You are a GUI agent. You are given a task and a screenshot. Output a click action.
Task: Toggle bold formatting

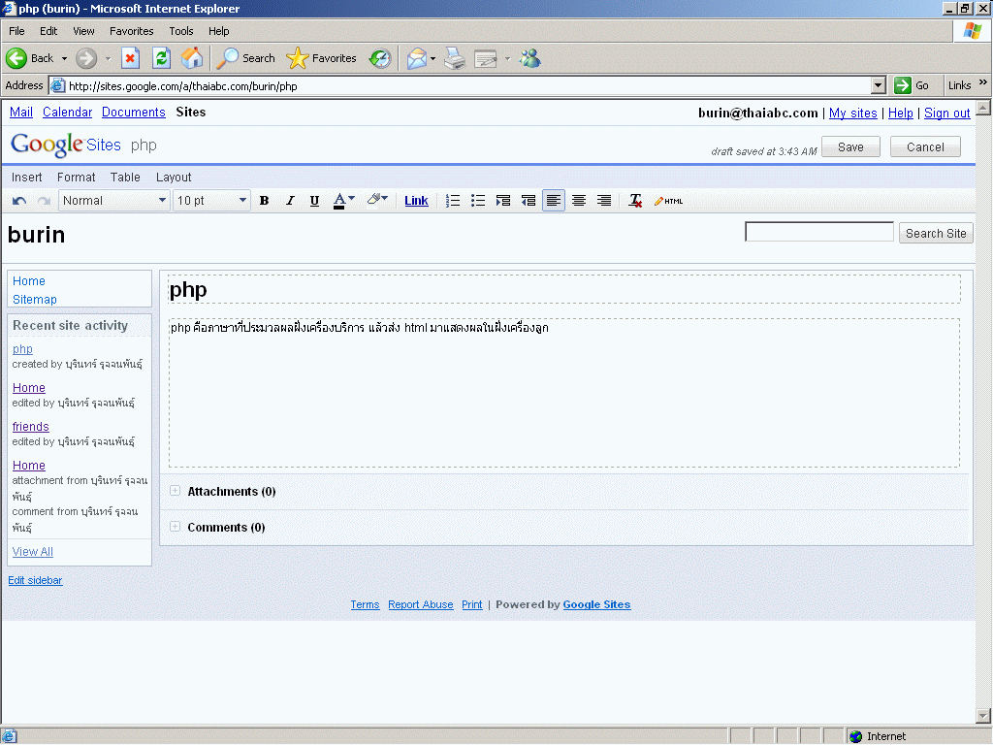(x=264, y=201)
